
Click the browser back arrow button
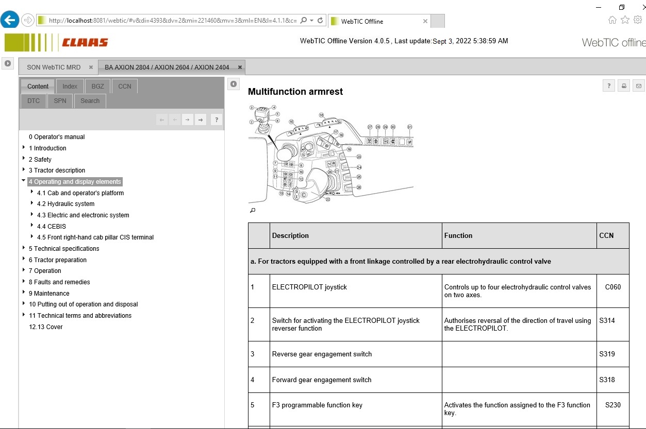point(9,20)
